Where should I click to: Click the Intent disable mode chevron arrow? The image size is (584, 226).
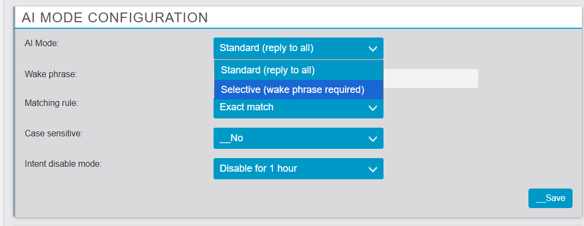coord(373,169)
